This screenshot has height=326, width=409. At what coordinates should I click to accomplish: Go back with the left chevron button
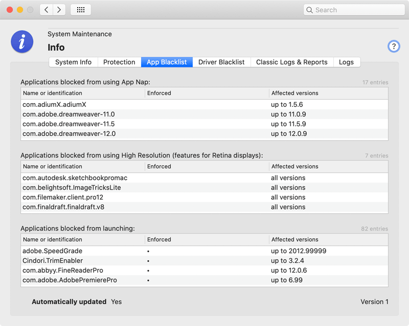47,10
